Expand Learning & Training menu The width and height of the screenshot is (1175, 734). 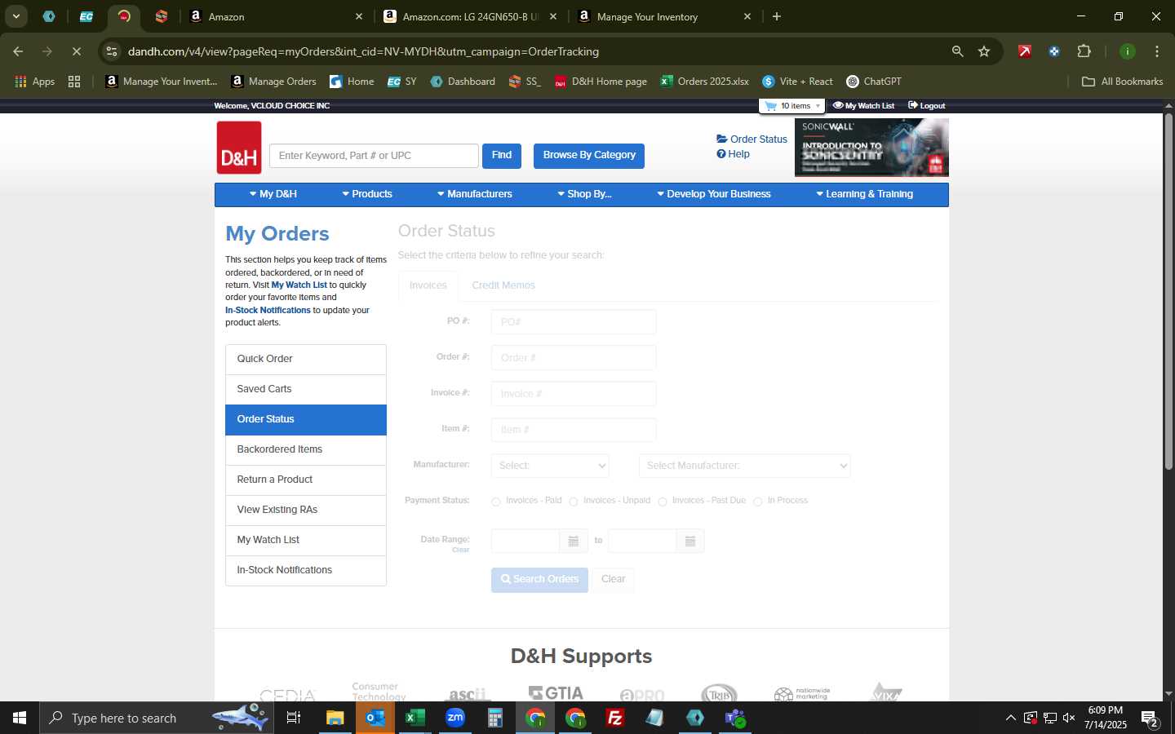[x=865, y=194]
